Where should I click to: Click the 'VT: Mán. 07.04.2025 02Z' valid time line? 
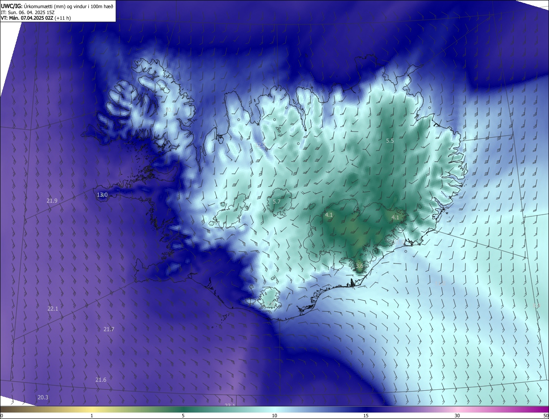[36, 18]
